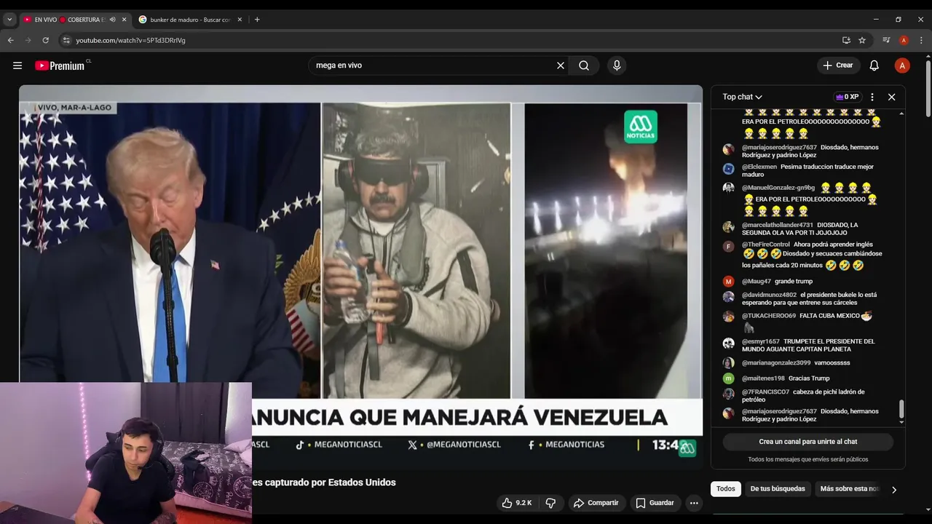Click the video title text below player
Viewport: 932px width, 524px height.
[x=324, y=483]
